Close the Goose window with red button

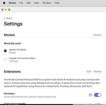(x=2, y=10)
